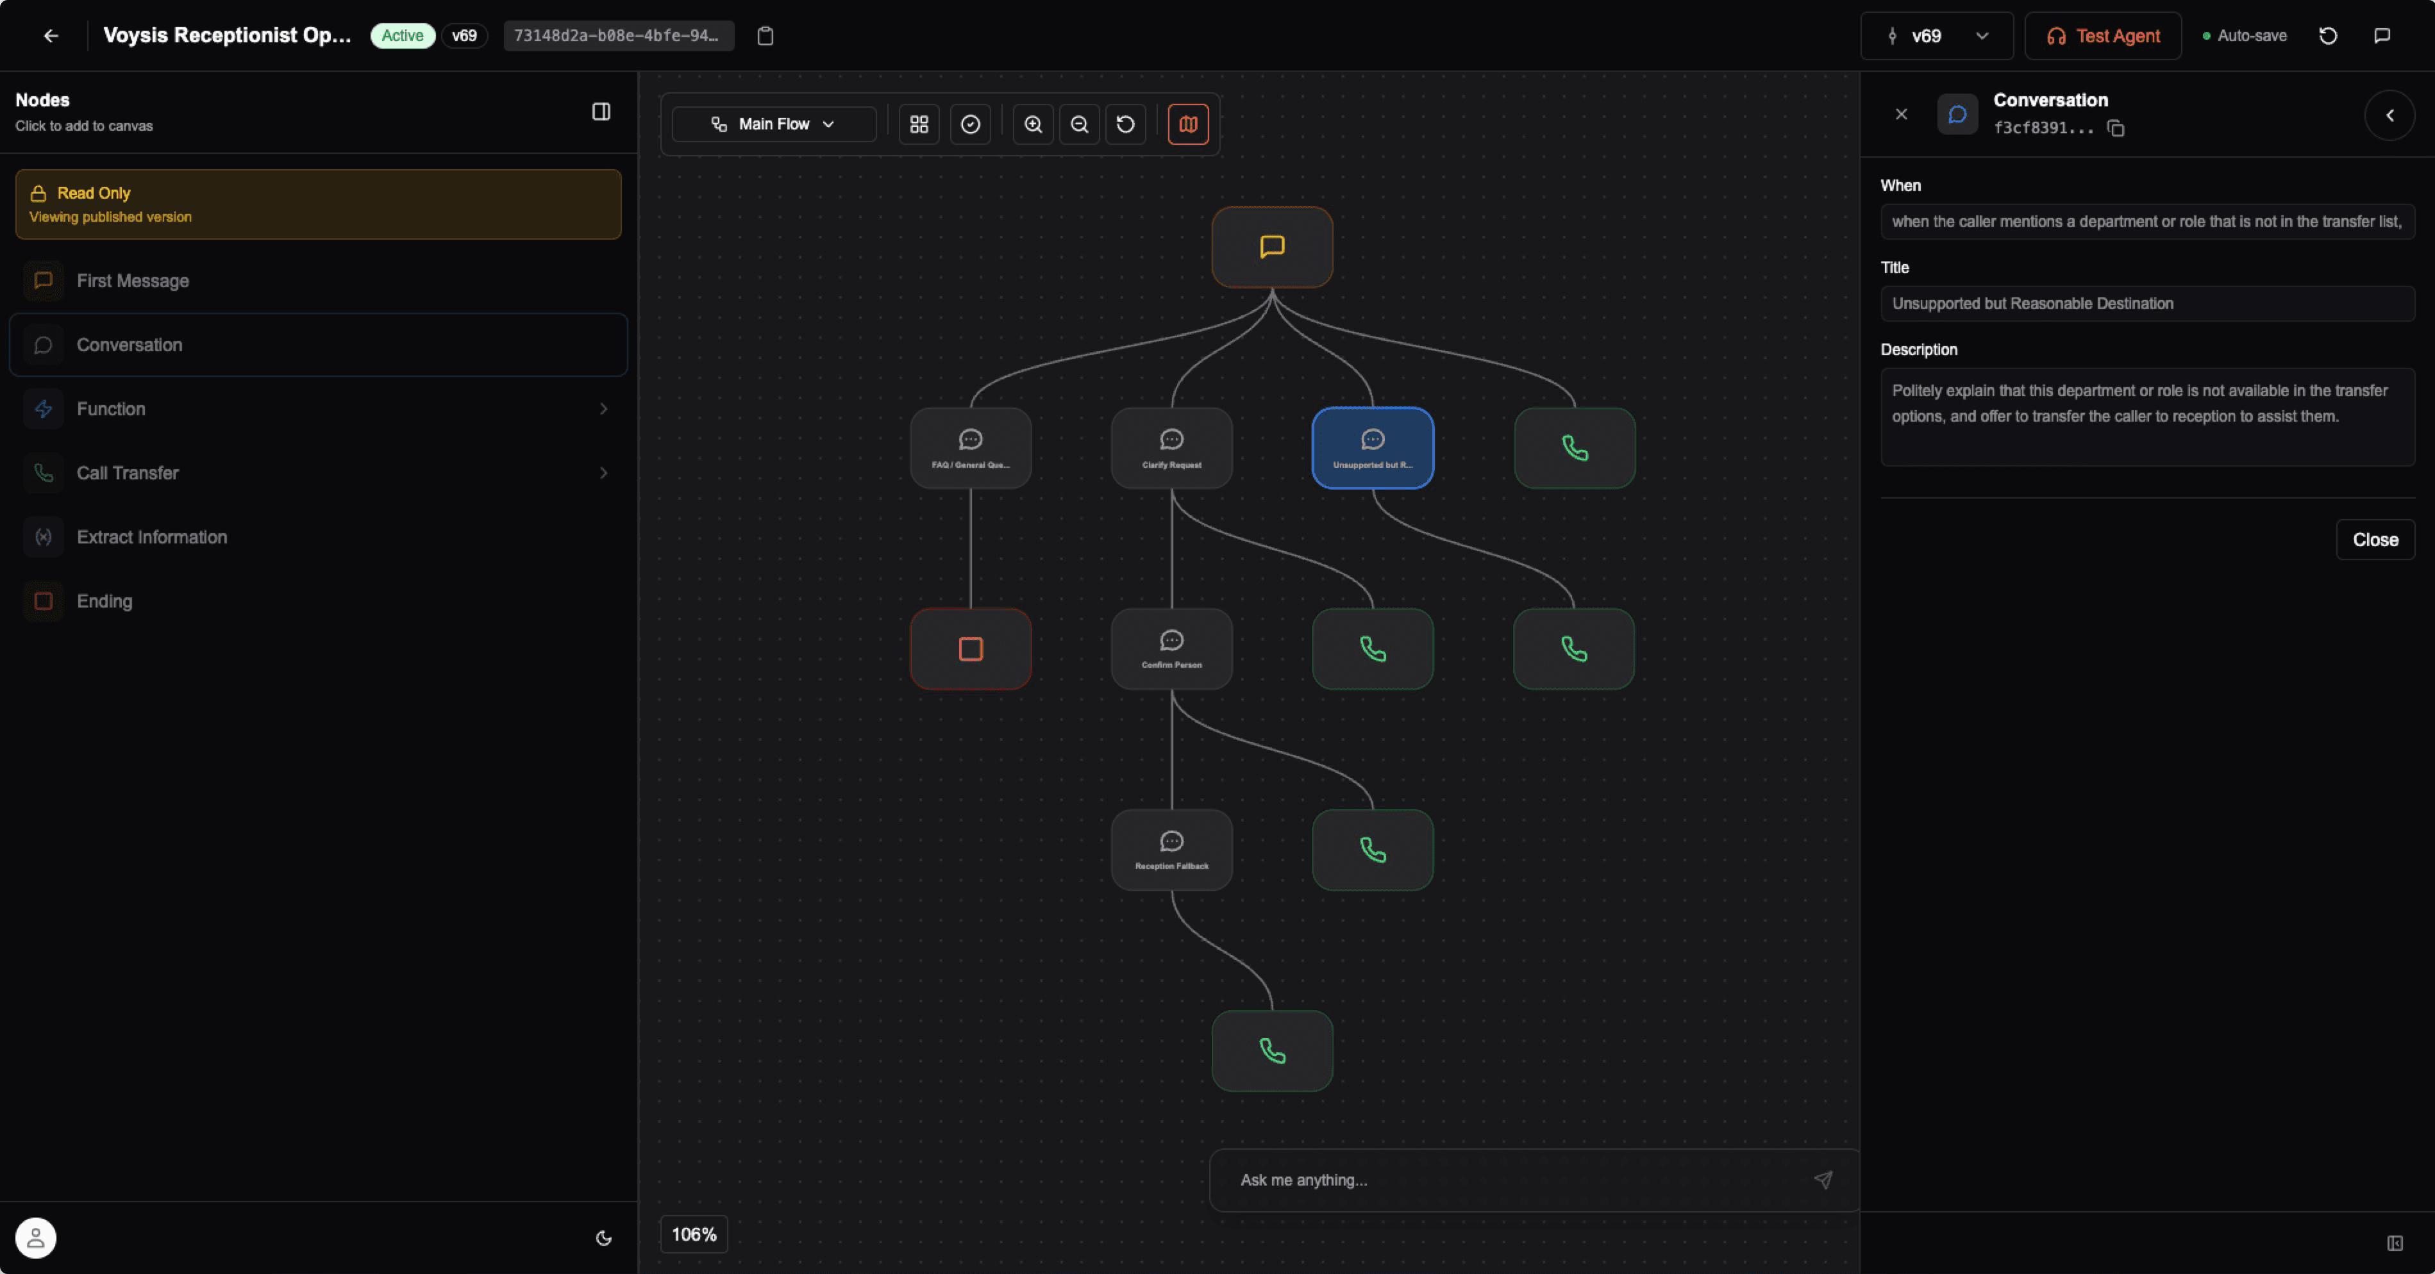Open the Main Flow dropdown
The height and width of the screenshot is (1274, 2435).
click(773, 124)
